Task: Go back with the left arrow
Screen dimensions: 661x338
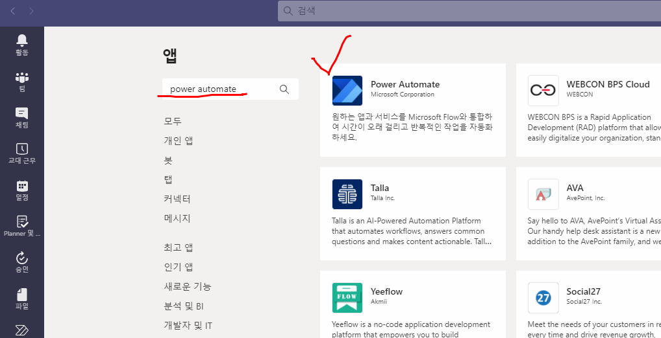Action: pyautogui.click(x=13, y=11)
